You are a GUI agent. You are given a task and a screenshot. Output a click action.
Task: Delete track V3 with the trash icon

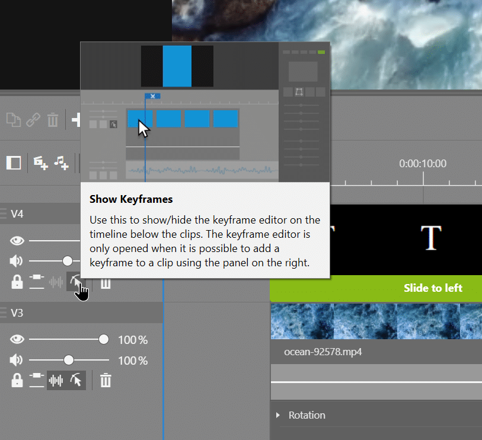[106, 381]
